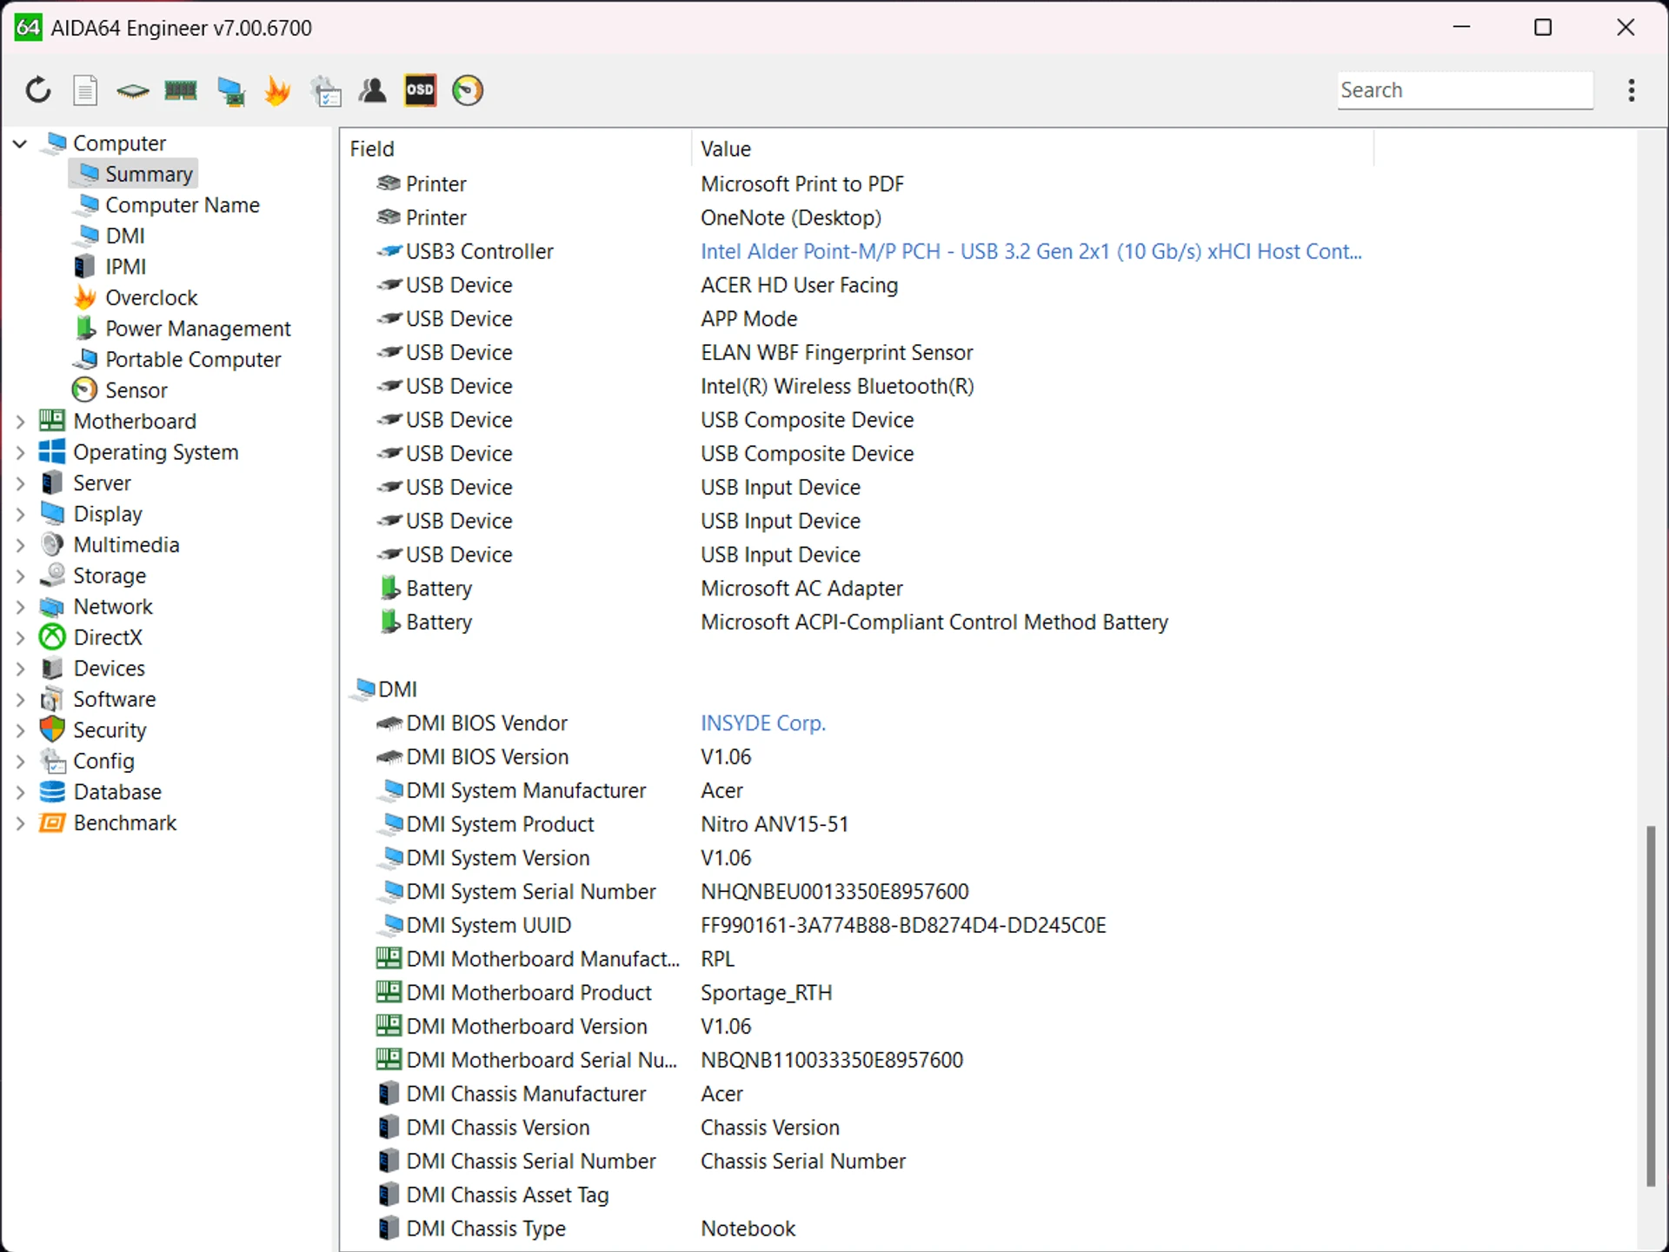Select the ELAN WBF Fingerprint Sensor entry
The image size is (1669, 1252).
click(x=836, y=352)
